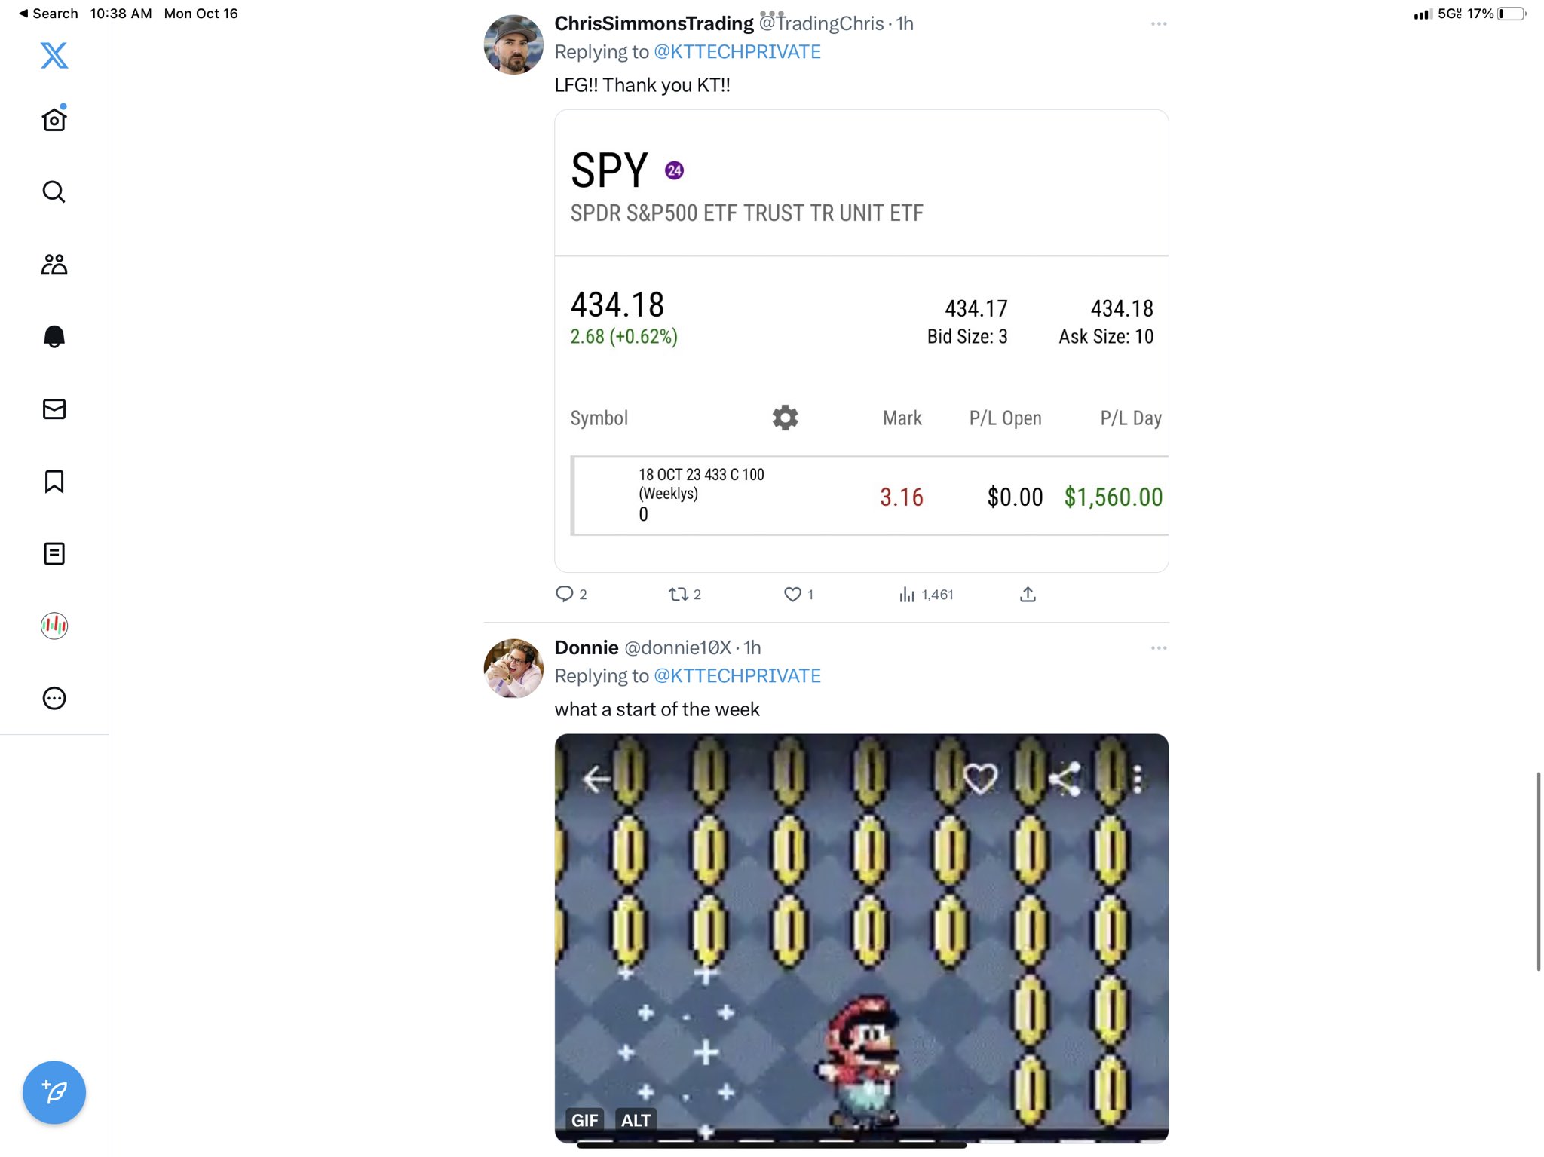Open the Notifications bell icon
This screenshot has height=1157, width=1544.
(x=54, y=336)
